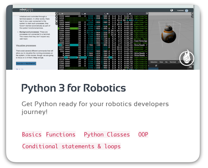Open the Terminal menu in the editor
The width and height of the screenshot is (208, 168).
pyautogui.click(x=173, y=62)
